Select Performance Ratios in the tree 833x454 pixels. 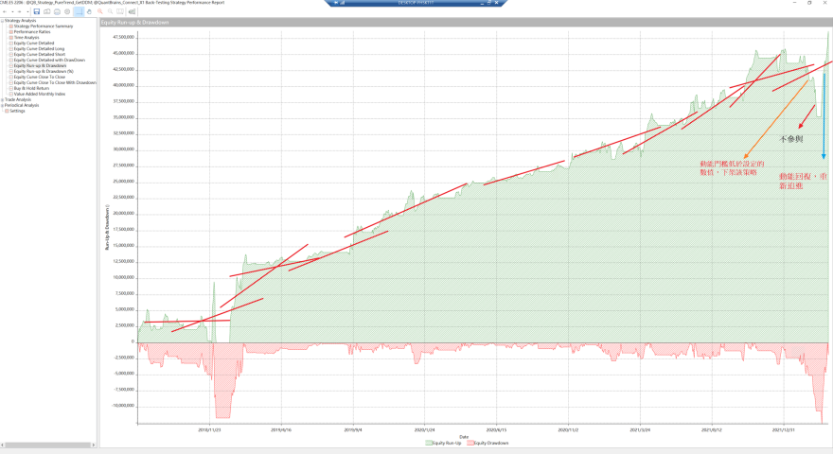[33, 31]
